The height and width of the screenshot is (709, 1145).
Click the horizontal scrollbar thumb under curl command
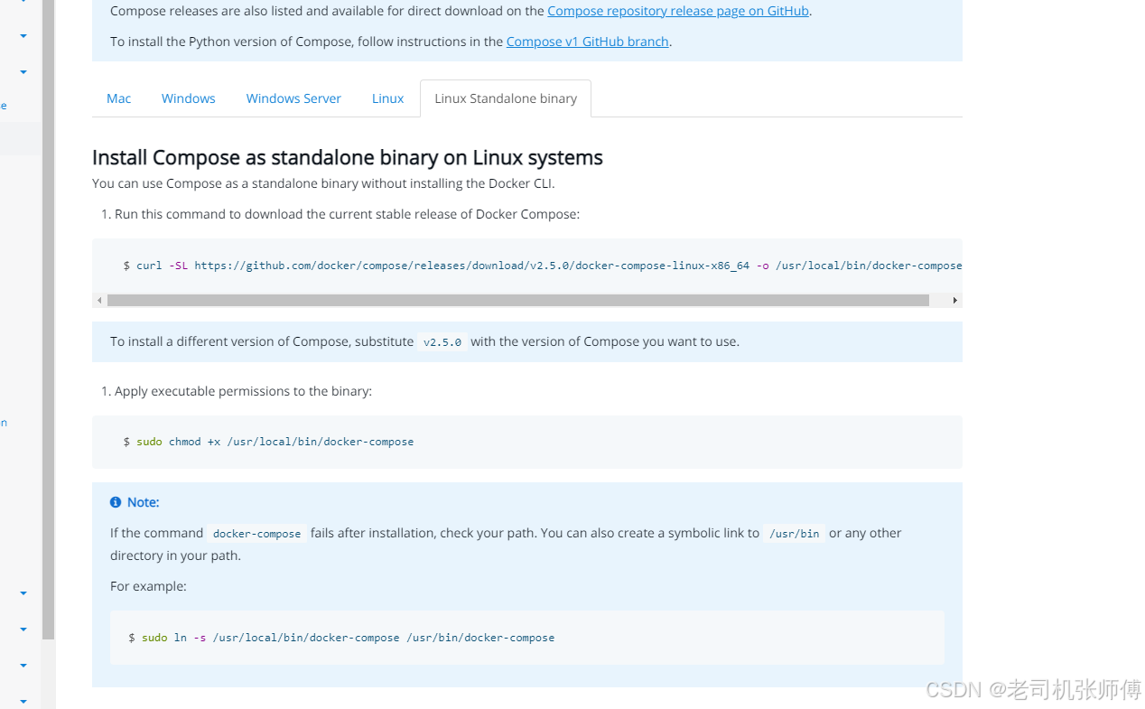click(x=518, y=300)
